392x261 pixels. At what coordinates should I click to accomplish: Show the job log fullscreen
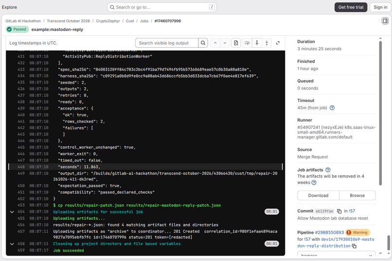point(278,43)
